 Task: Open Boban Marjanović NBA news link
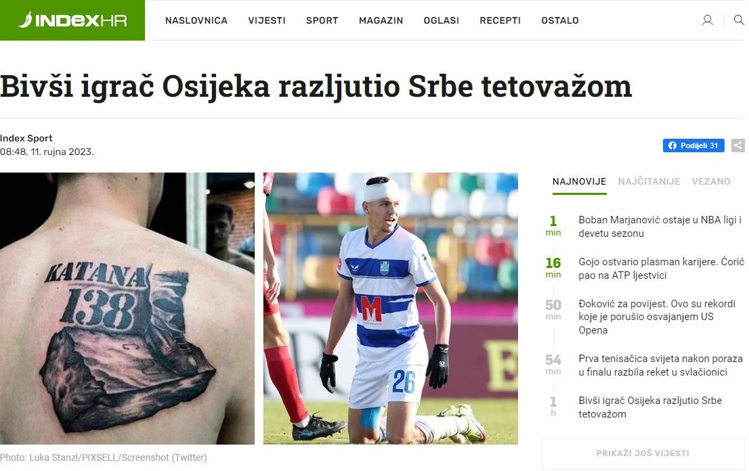click(x=660, y=227)
